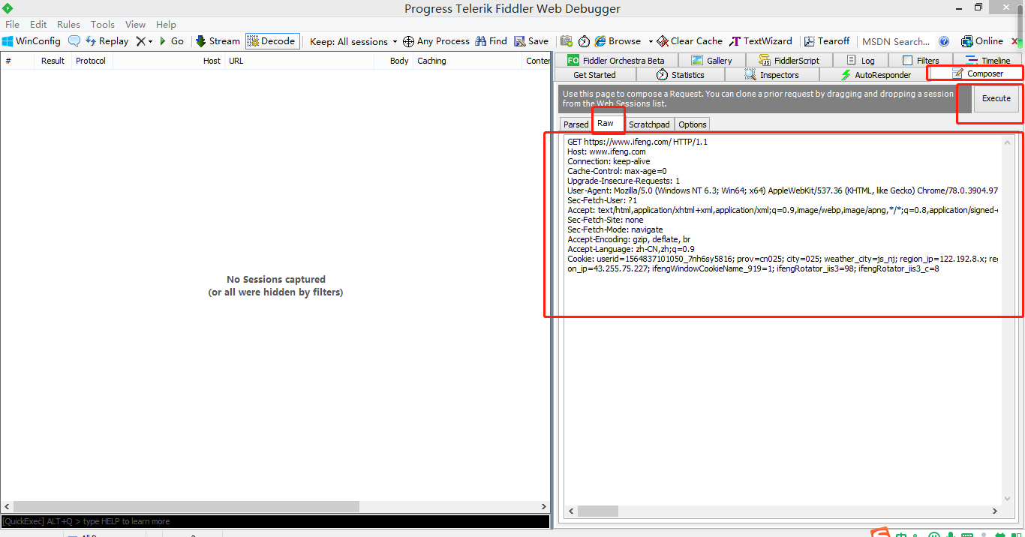The image size is (1025, 537).
Task: Switch to Parsed composer sub-tab
Action: click(x=576, y=124)
